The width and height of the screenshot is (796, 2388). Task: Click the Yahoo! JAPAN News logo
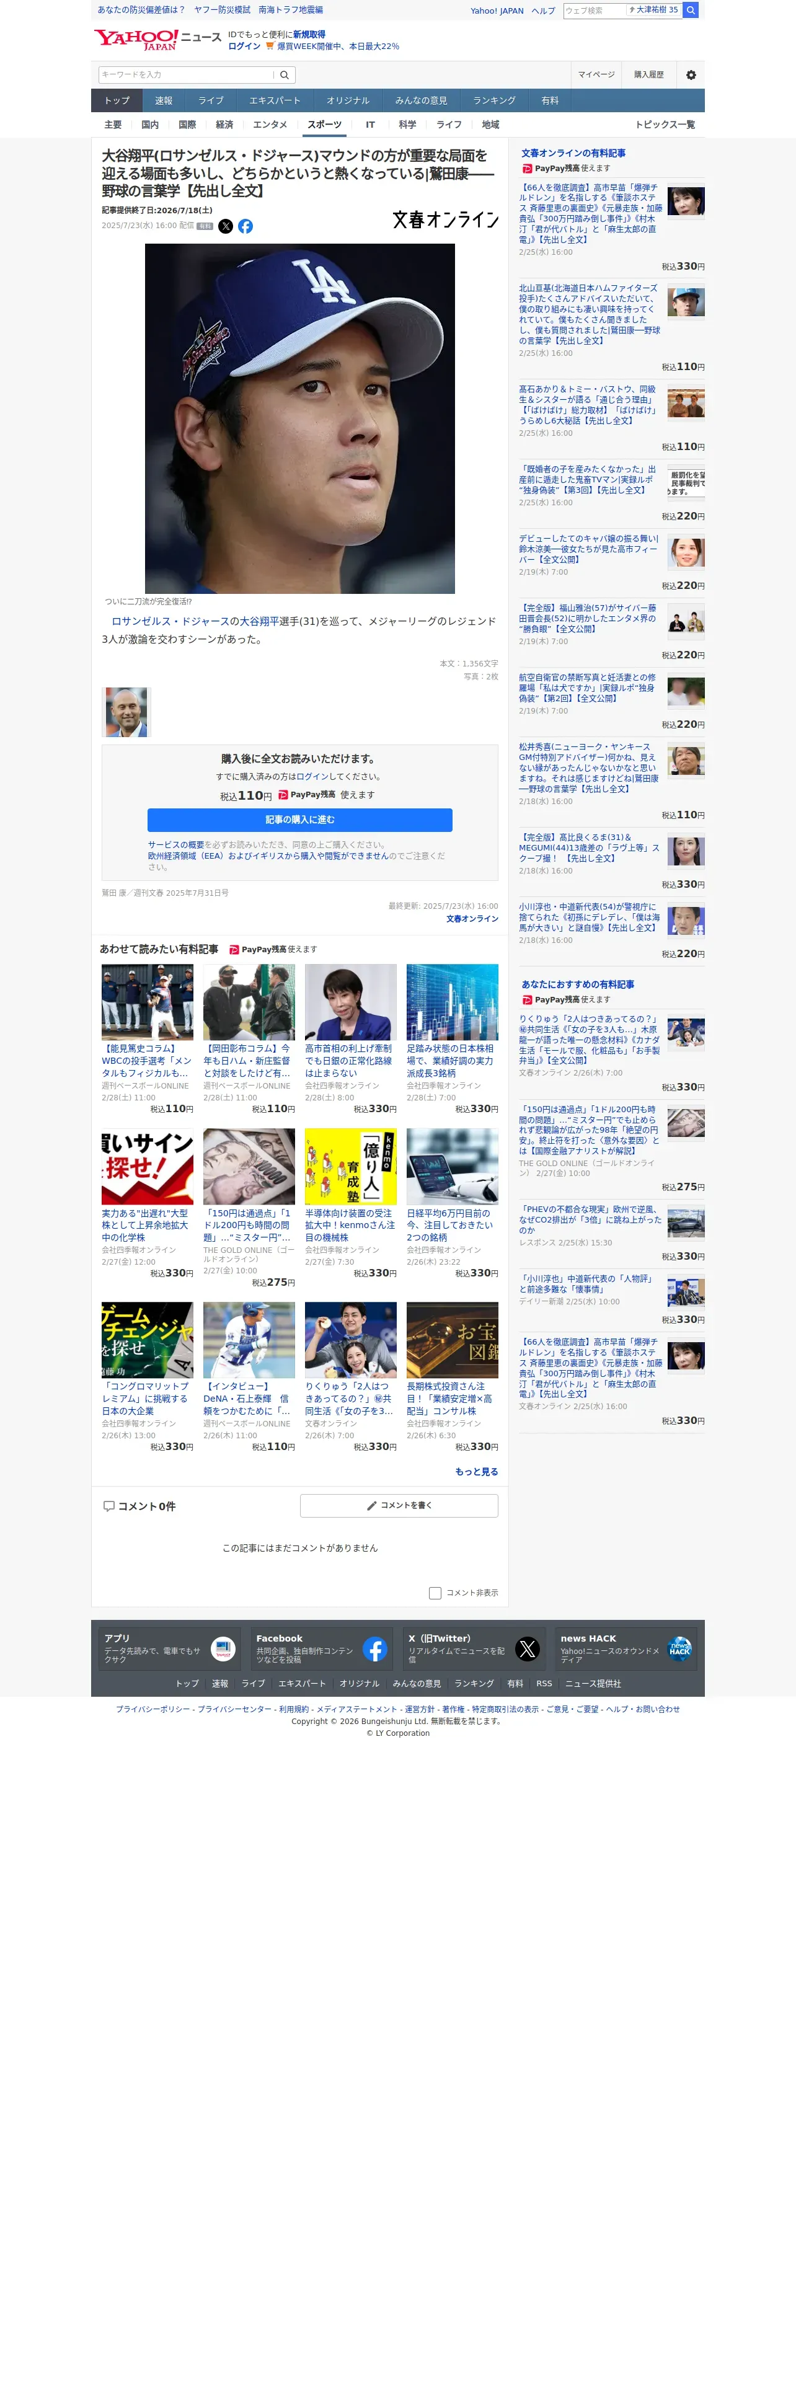pos(157,39)
